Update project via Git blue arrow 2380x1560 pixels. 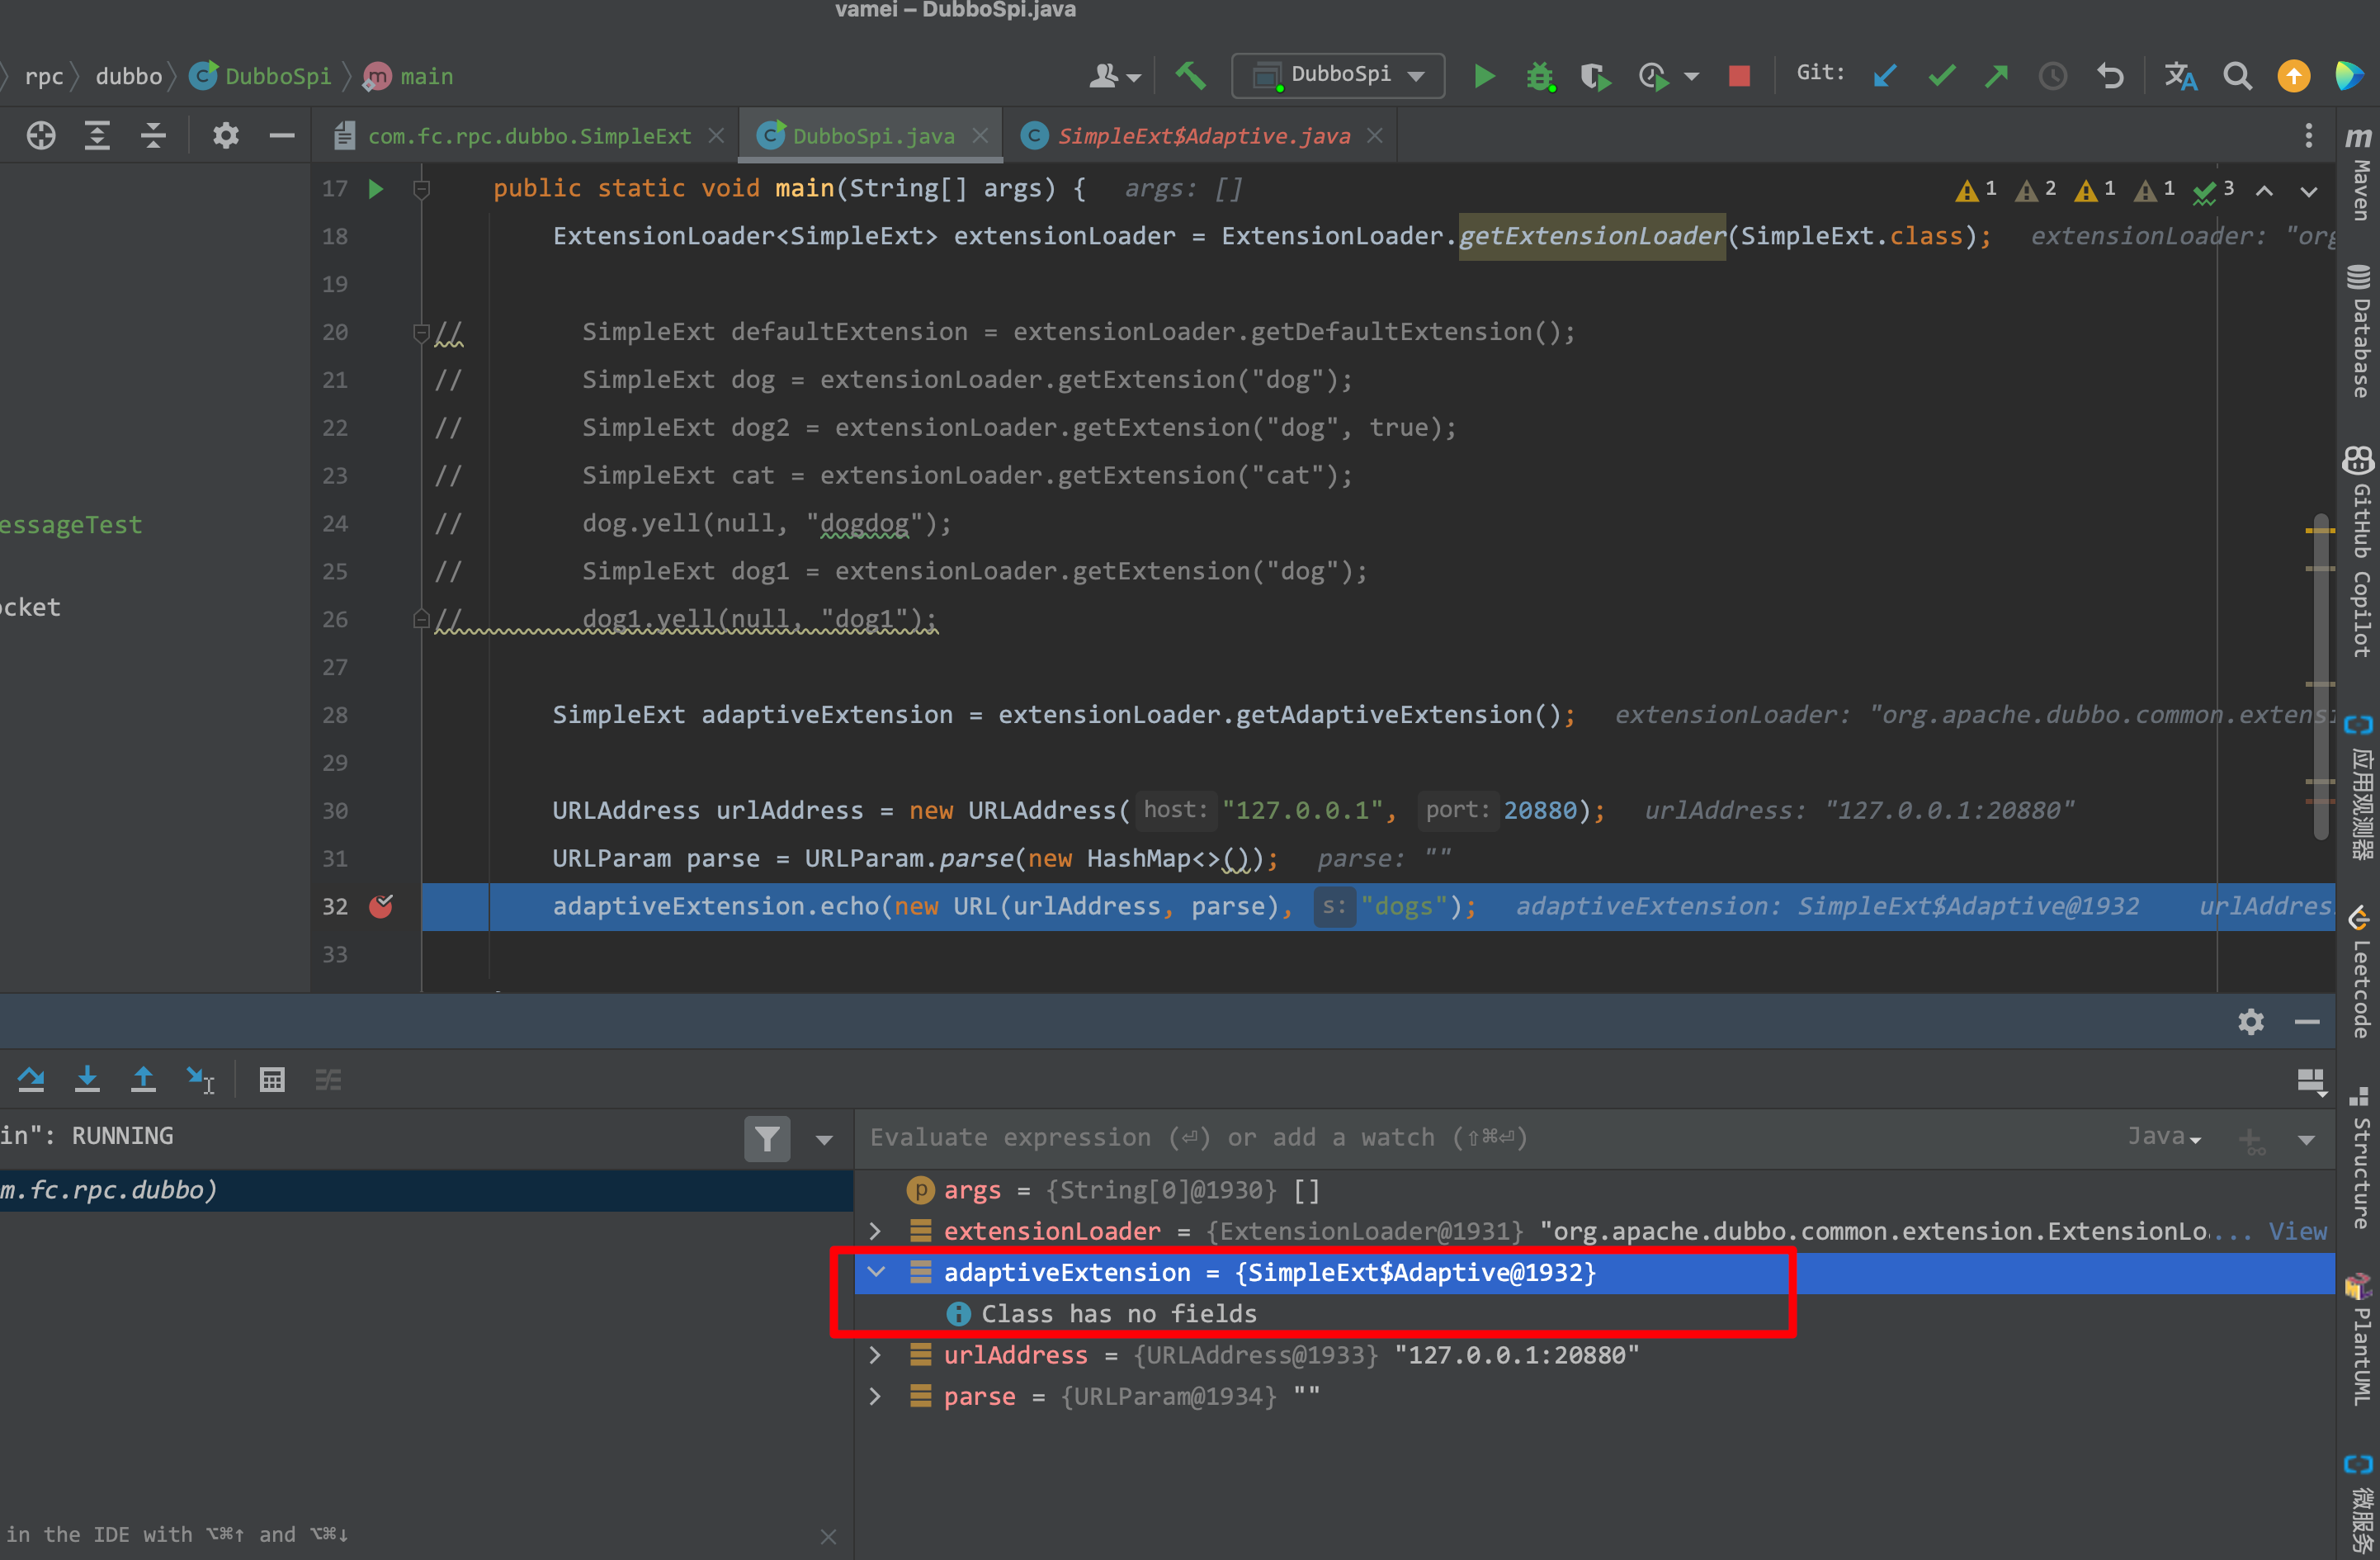coord(1885,76)
